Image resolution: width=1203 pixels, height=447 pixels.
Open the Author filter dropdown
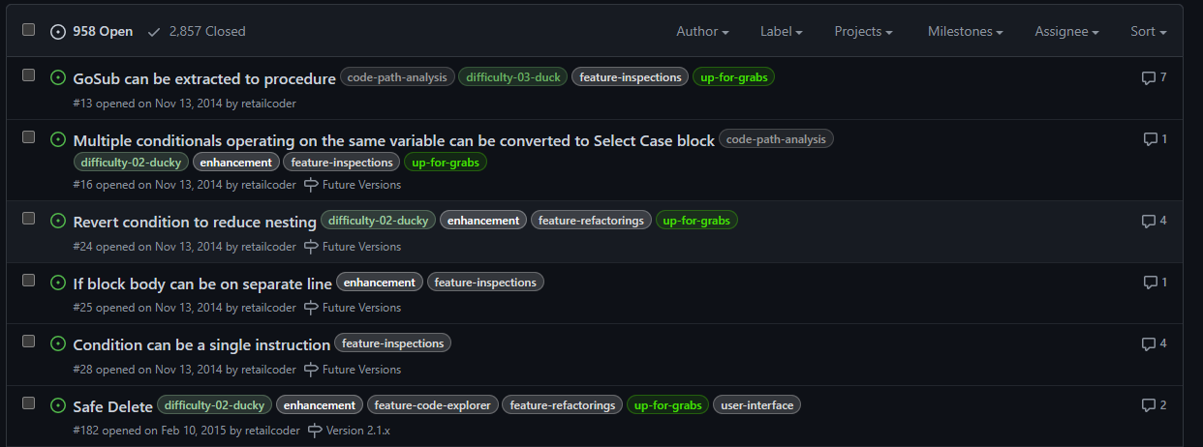click(x=702, y=31)
